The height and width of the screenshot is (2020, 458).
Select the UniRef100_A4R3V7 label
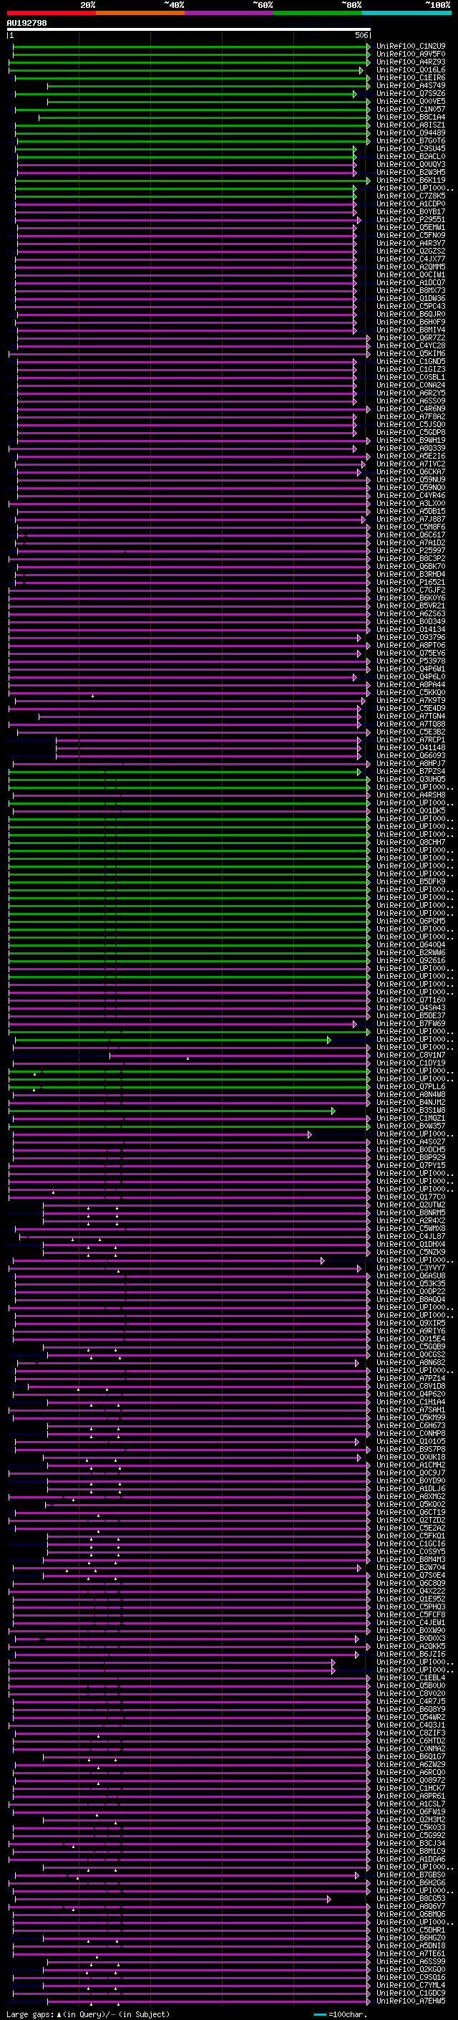[x=411, y=243]
